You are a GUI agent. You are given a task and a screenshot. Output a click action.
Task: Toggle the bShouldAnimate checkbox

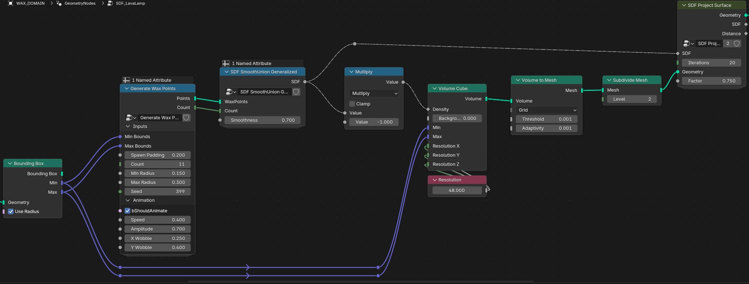(128, 211)
